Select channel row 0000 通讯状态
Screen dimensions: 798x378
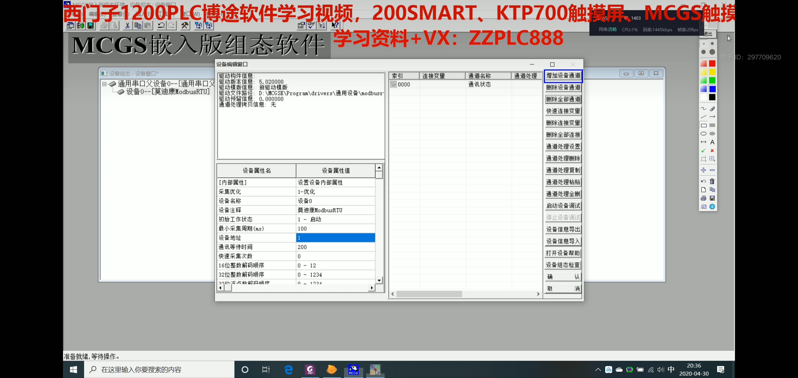465,84
